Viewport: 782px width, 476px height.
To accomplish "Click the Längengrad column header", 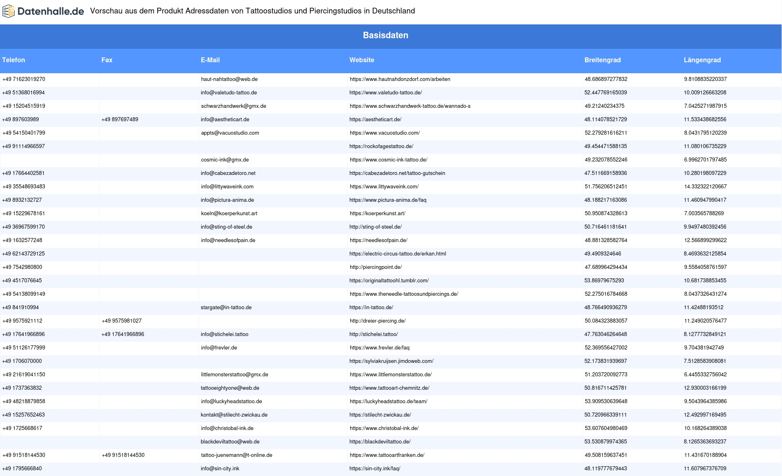I will click(x=702, y=60).
